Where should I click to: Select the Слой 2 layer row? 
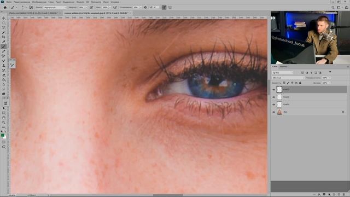[x=310, y=97]
